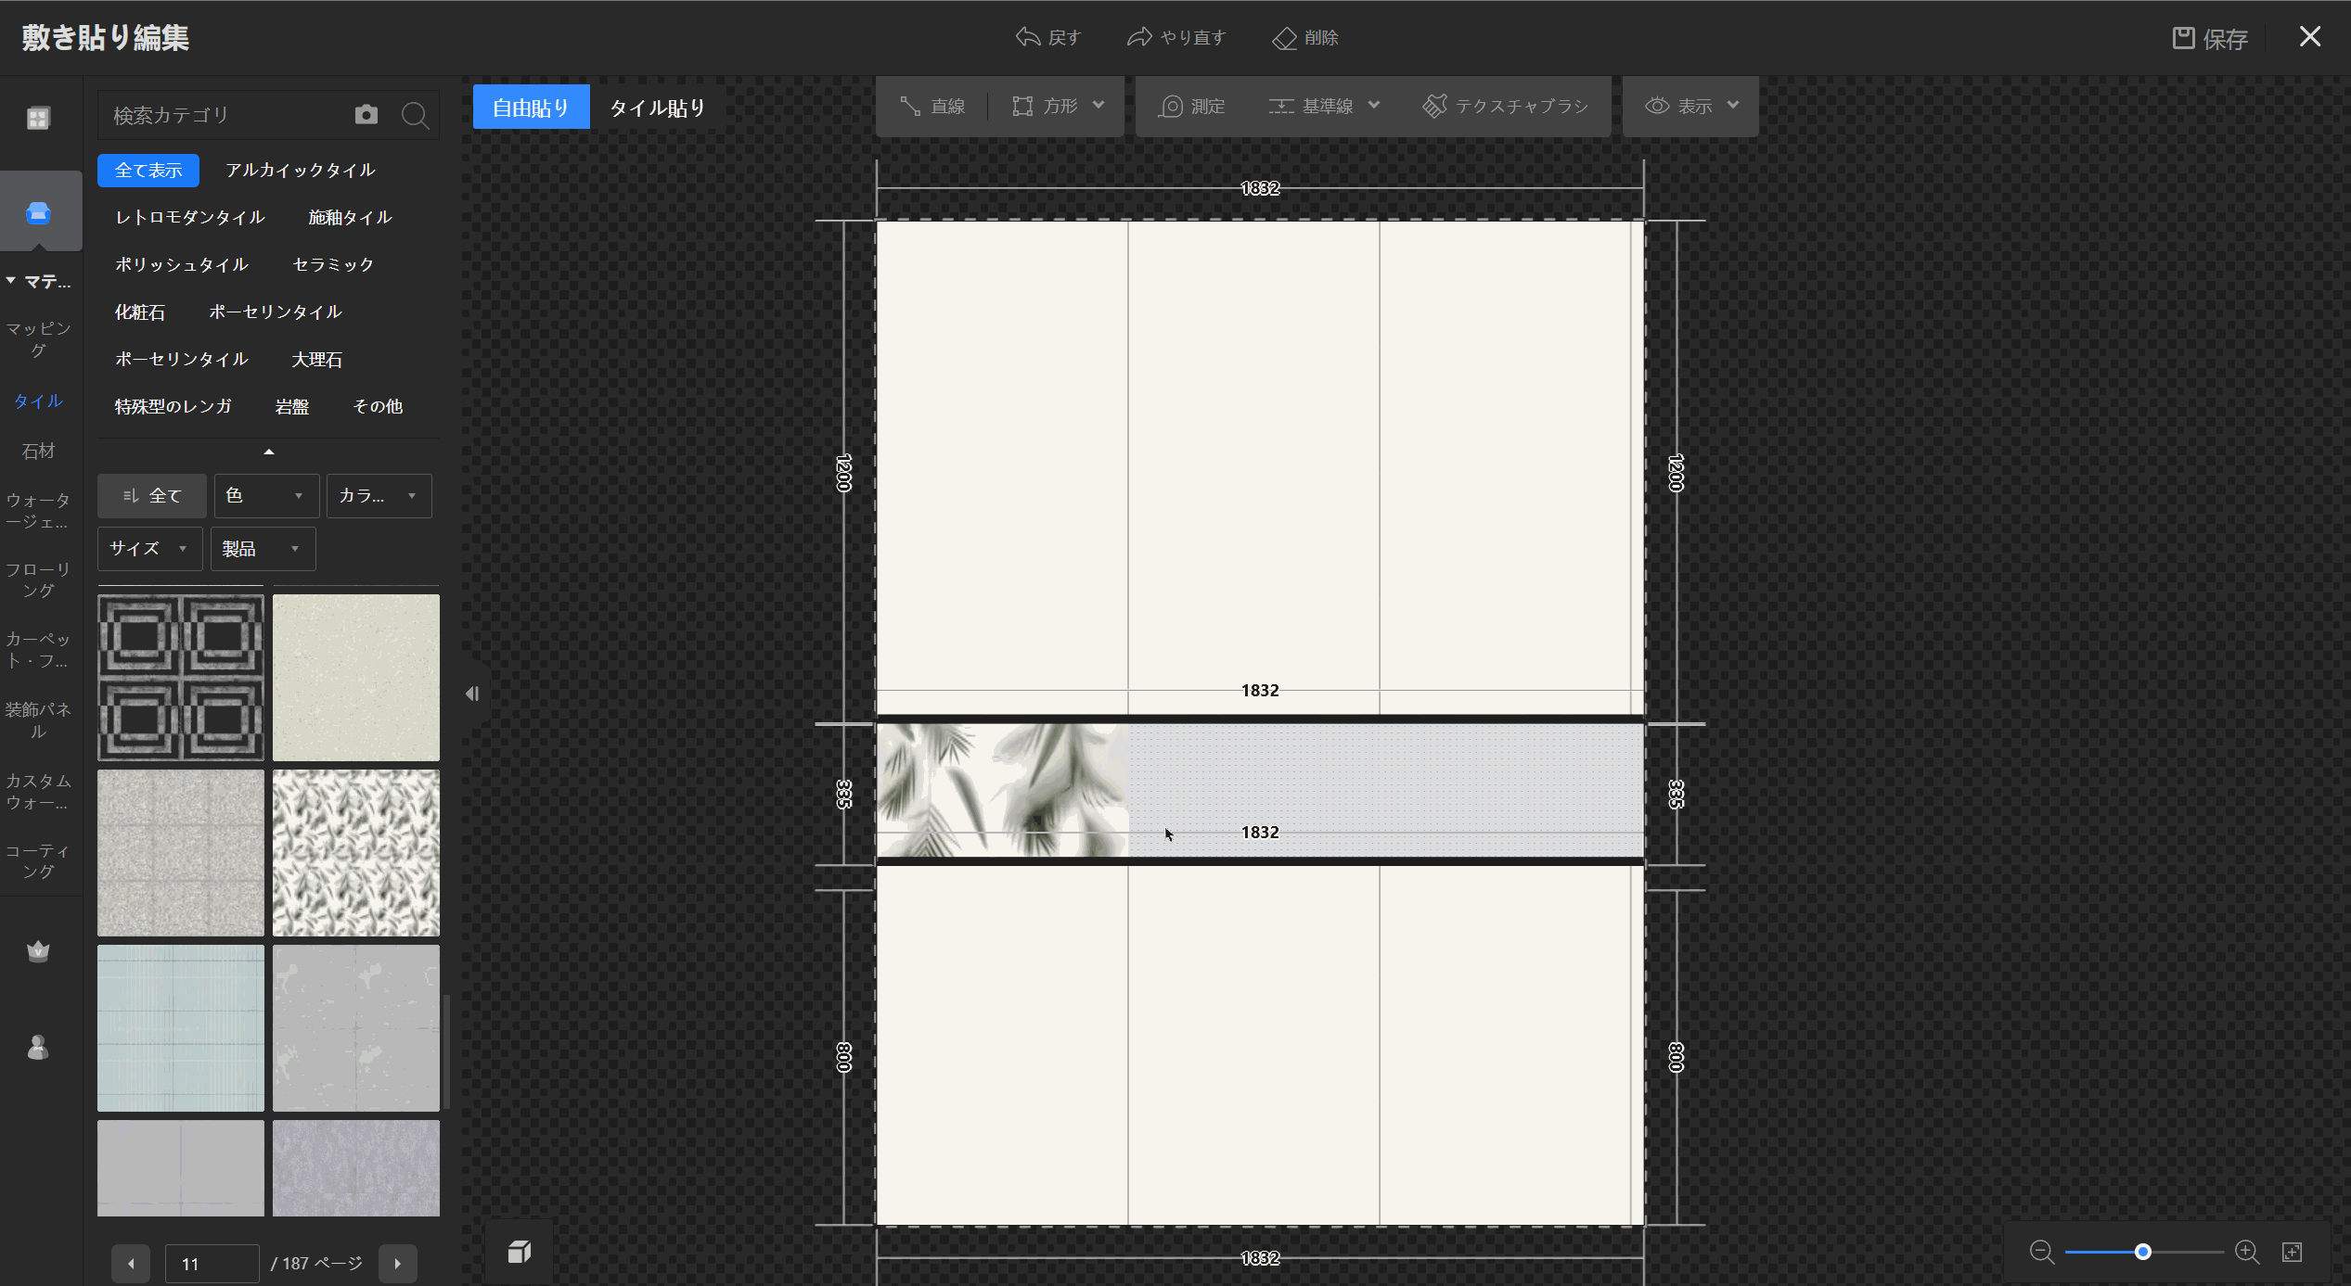Screen dimensions: 2351x1286
Task: Close the tiling editor with X
Action: click(x=2310, y=36)
